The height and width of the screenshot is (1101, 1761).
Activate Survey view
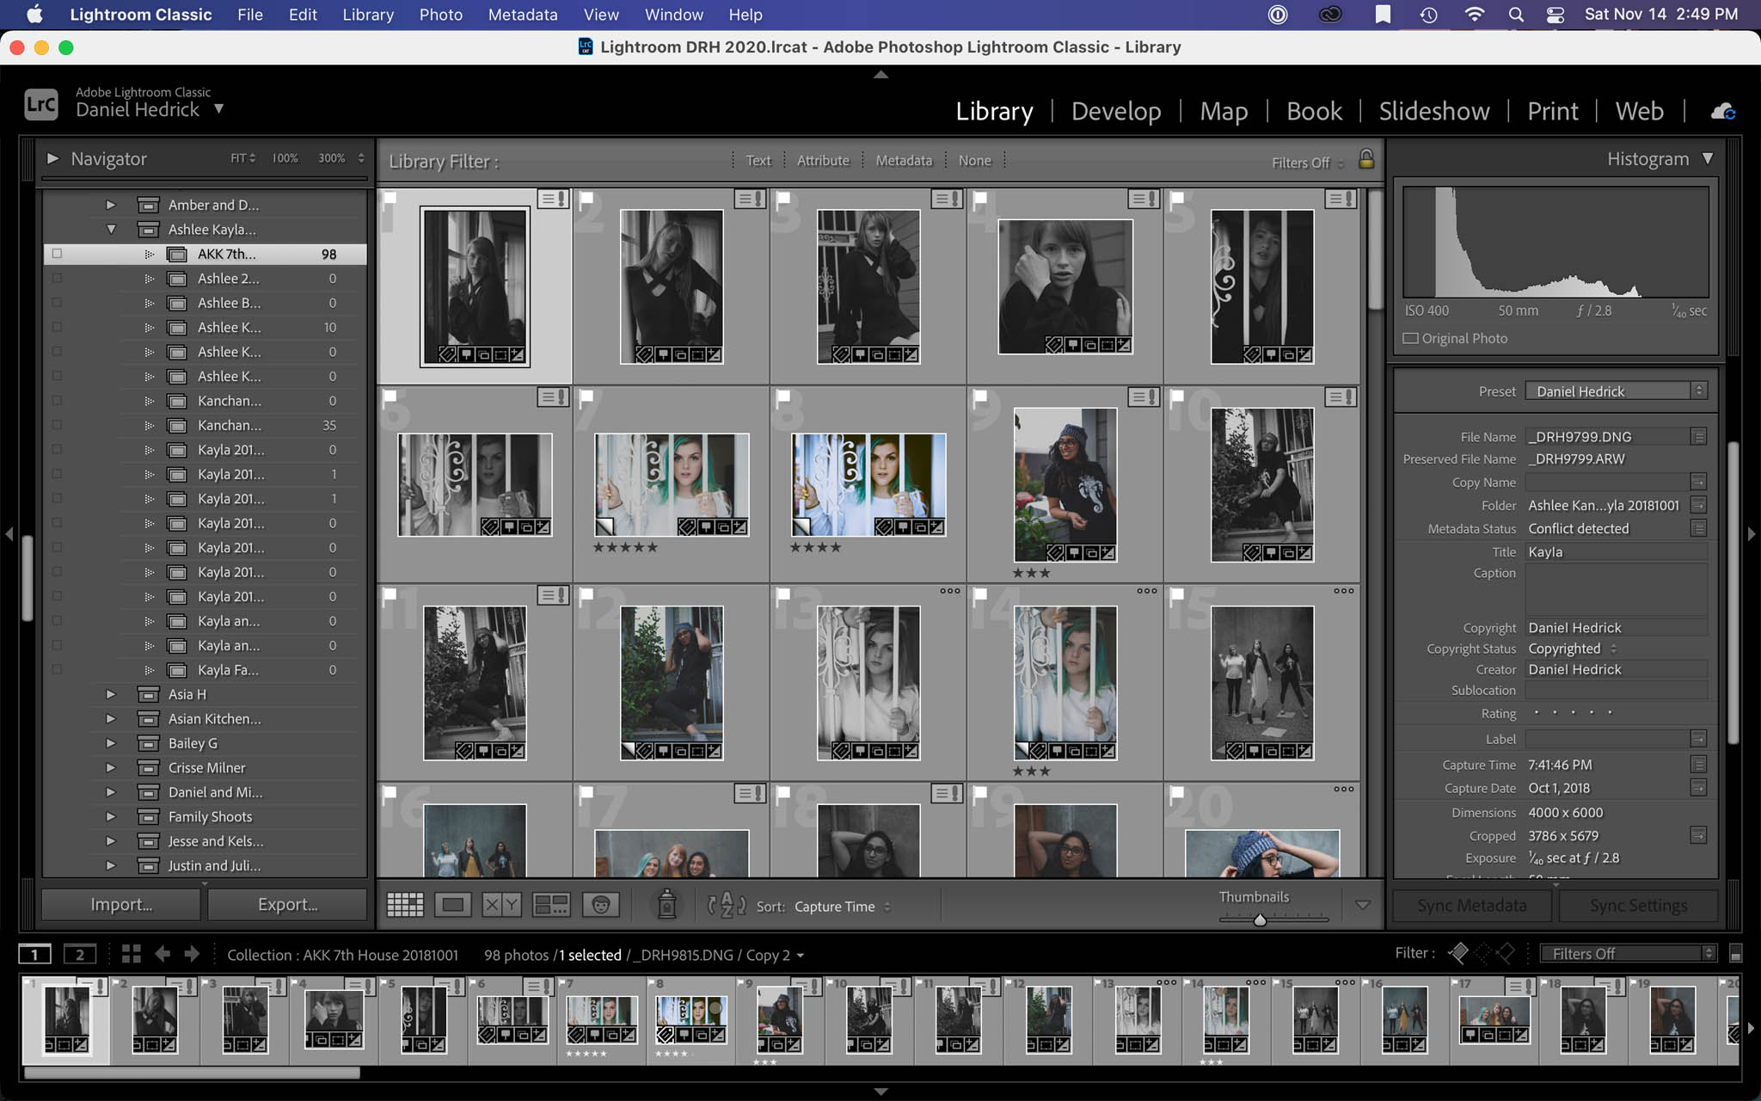[x=551, y=905]
